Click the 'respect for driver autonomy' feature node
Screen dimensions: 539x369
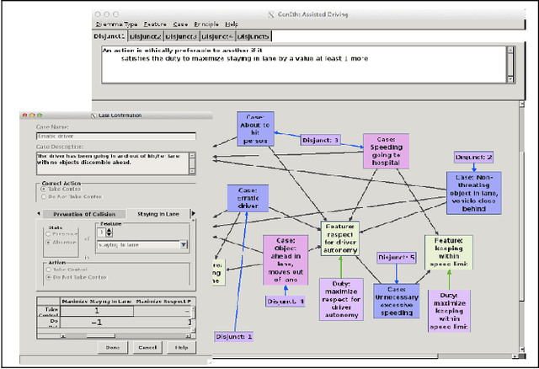point(339,239)
